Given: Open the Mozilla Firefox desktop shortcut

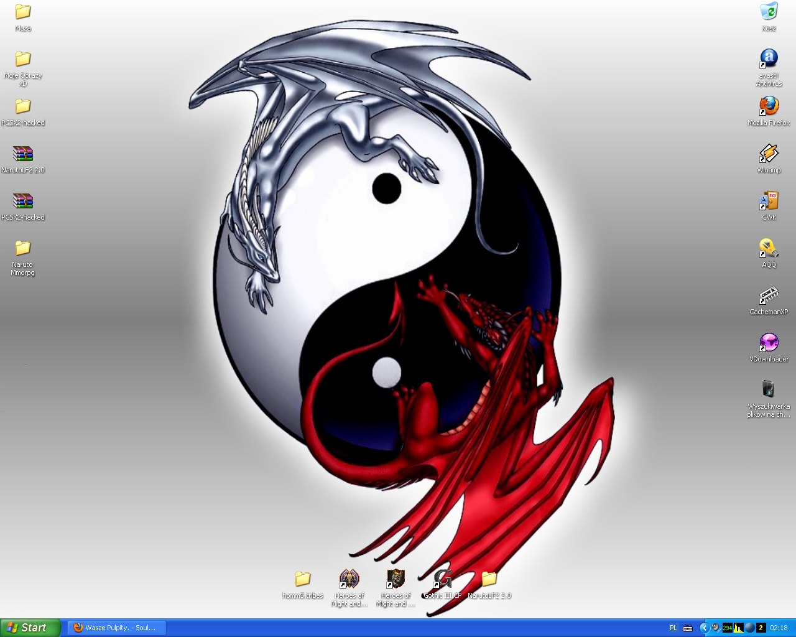Looking at the screenshot, I should click(769, 106).
